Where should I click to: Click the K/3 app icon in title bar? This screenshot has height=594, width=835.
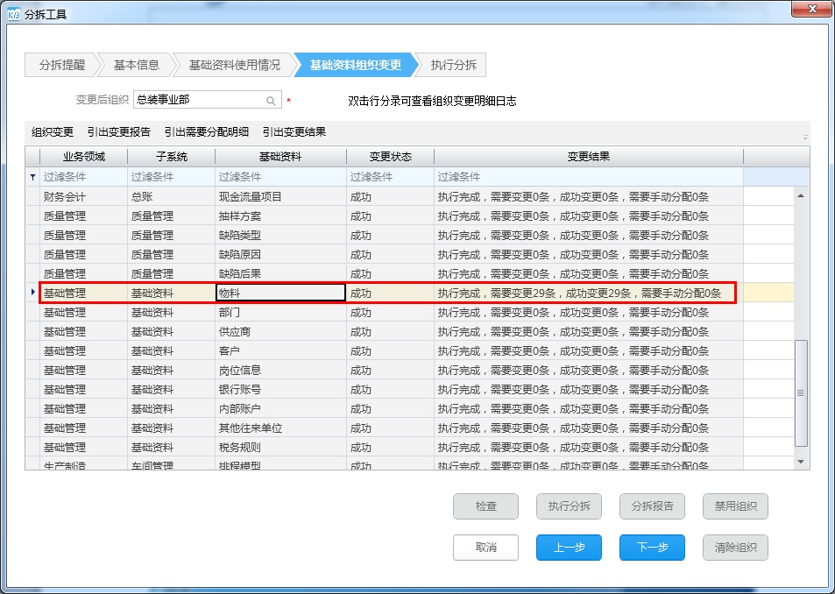coord(15,14)
